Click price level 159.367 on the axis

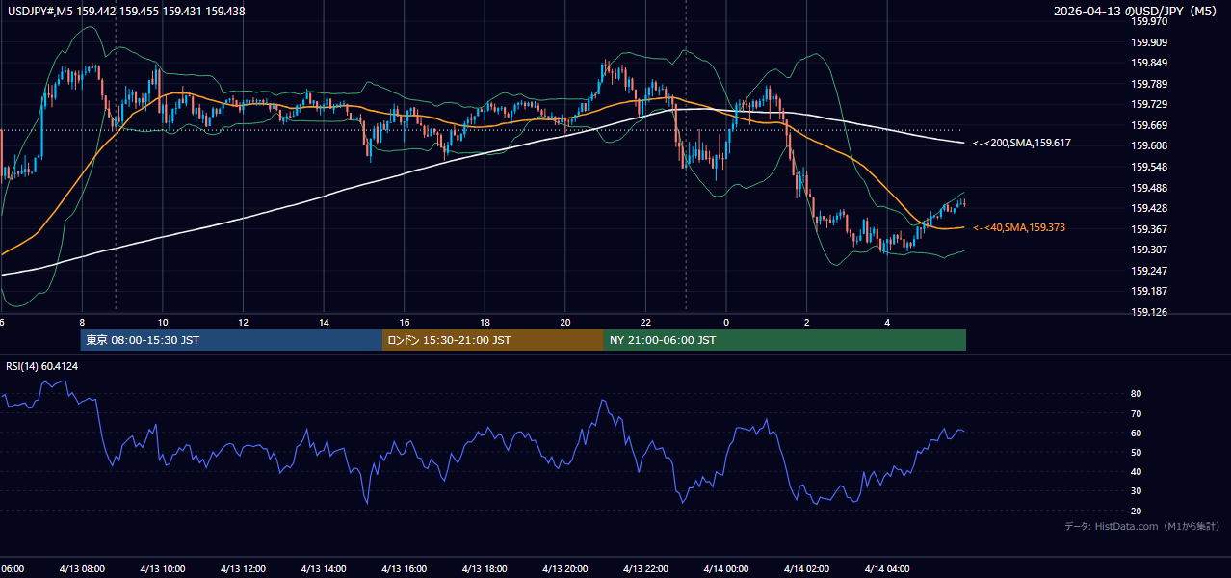[x=1149, y=229]
